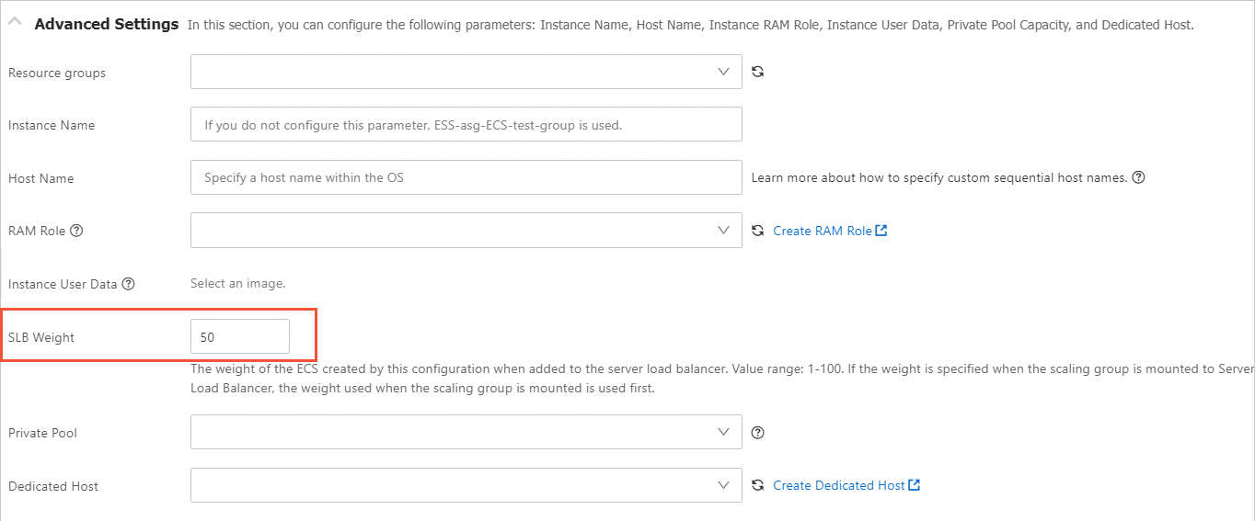Refresh the Dedicated Host list
The width and height of the screenshot is (1255, 521).
coord(758,485)
